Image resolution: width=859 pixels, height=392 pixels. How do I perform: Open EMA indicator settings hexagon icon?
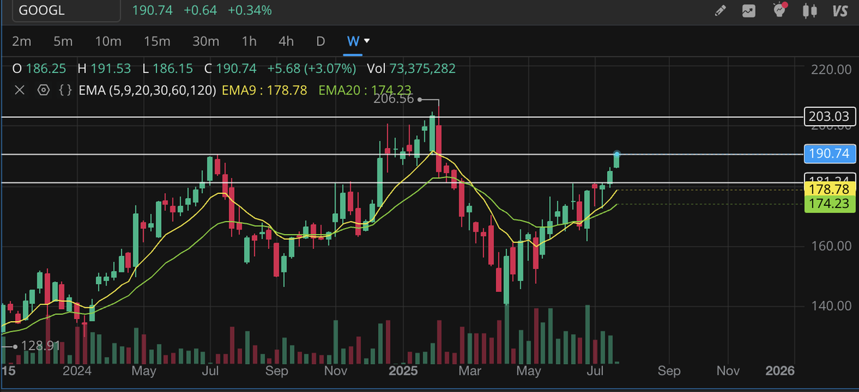(43, 90)
